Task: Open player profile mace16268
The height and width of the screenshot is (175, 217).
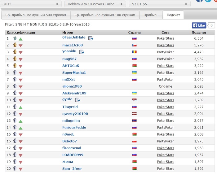Action: click(x=73, y=45)
